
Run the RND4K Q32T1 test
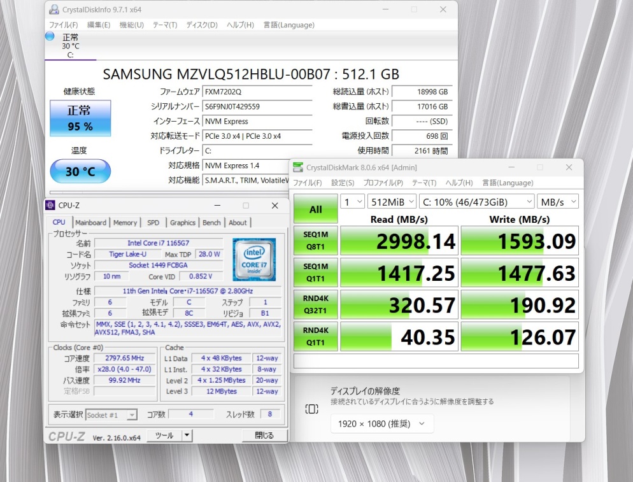316,304
